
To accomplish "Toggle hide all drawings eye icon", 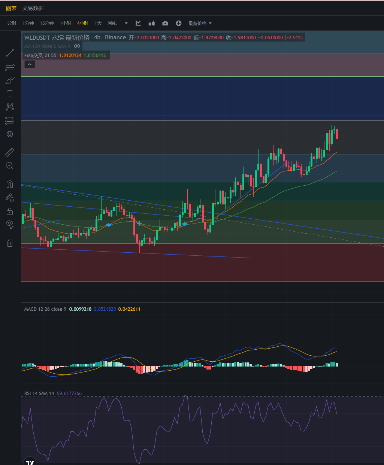I will [x=10, y=224].
